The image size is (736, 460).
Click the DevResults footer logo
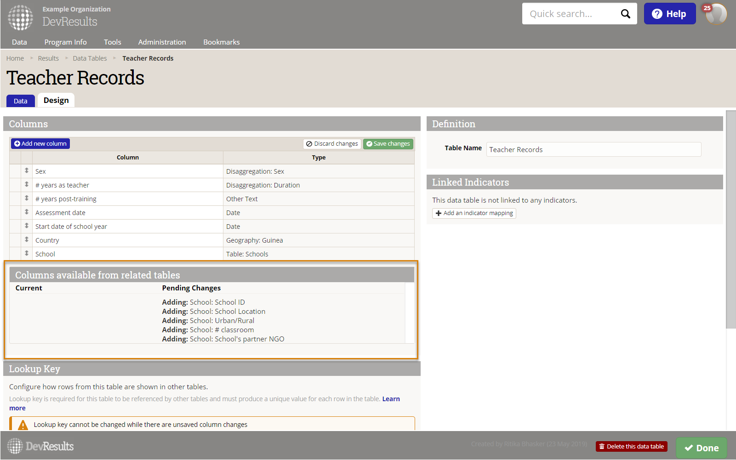tap(40, 446)
